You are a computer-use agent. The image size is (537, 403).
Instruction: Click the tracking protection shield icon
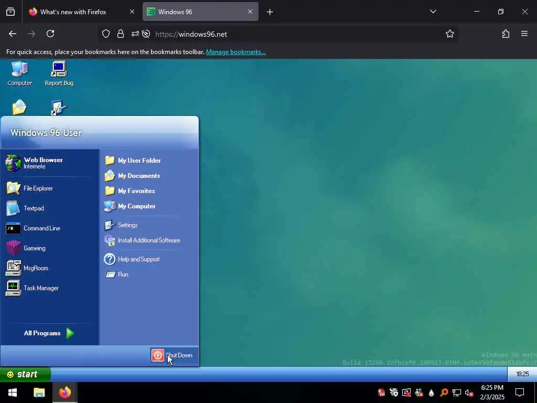pyautogui.click(x=106, y=34)
